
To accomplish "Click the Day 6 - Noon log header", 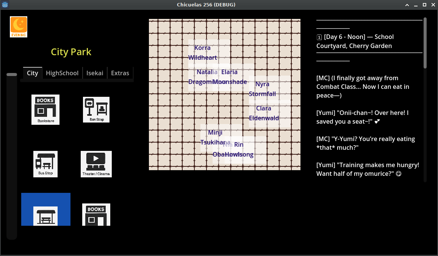I will pyautogui.click(x=355, y=41).
